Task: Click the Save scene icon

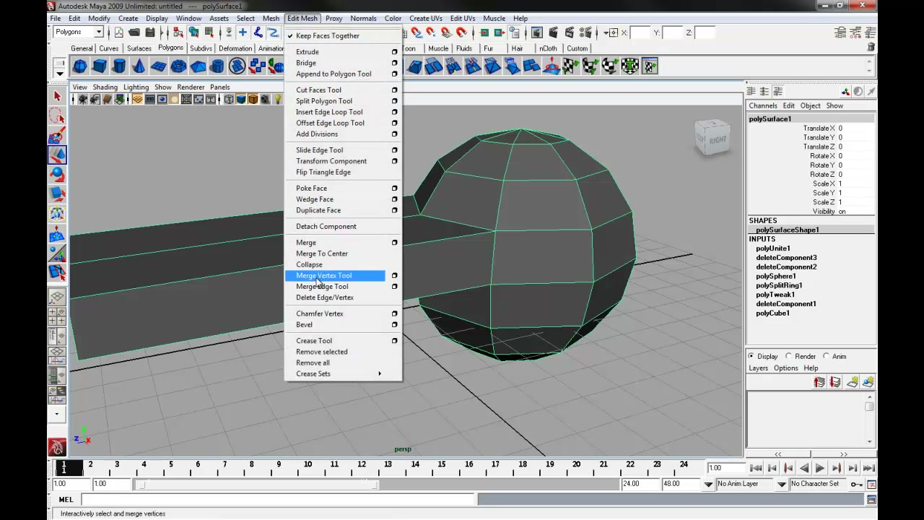Action: [x=150, y=32]
